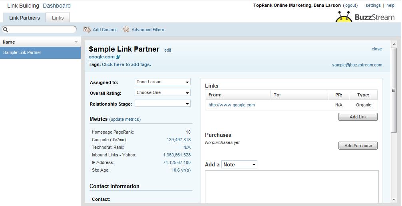Open the Link Building section
Screen dimensions: 402x206
pos(23,6)
